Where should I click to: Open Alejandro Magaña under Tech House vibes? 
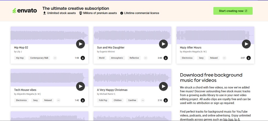point(29,94)
